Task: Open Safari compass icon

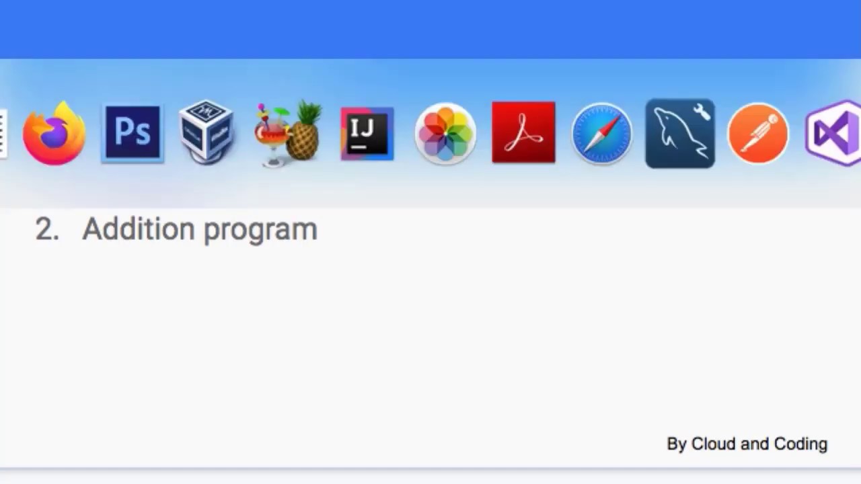Action: (x=601, y=134)
